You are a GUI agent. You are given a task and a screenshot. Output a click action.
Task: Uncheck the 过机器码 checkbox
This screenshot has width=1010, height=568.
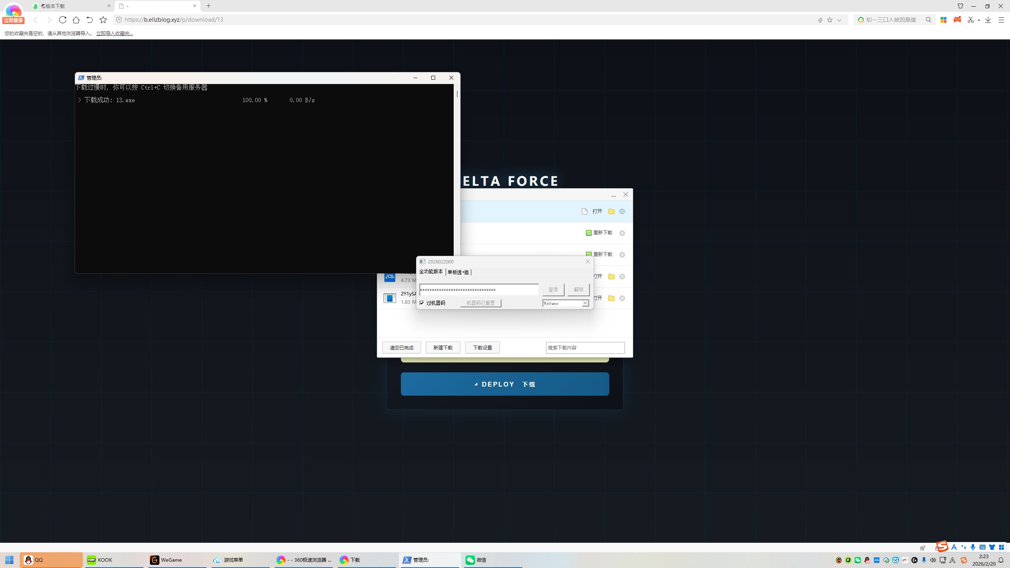pyautogui.click(x=422, y=303)
